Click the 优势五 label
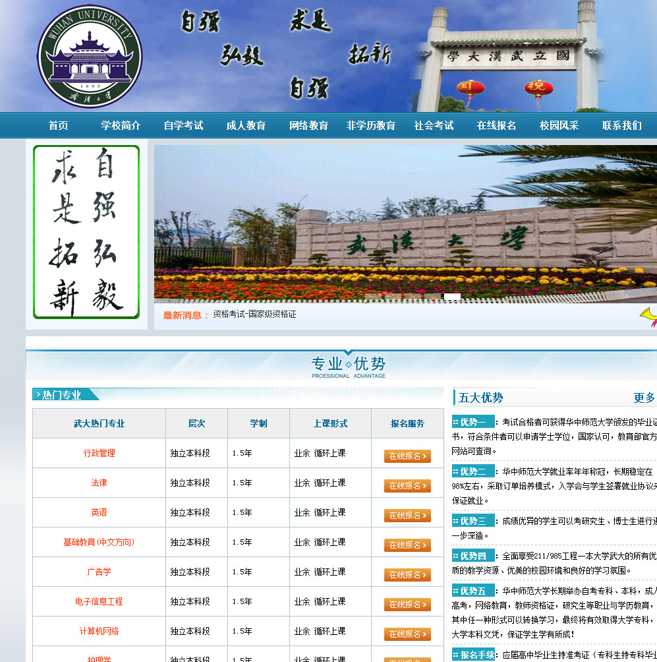This screenshot has width=657, height=662. (x=473, y=591)
